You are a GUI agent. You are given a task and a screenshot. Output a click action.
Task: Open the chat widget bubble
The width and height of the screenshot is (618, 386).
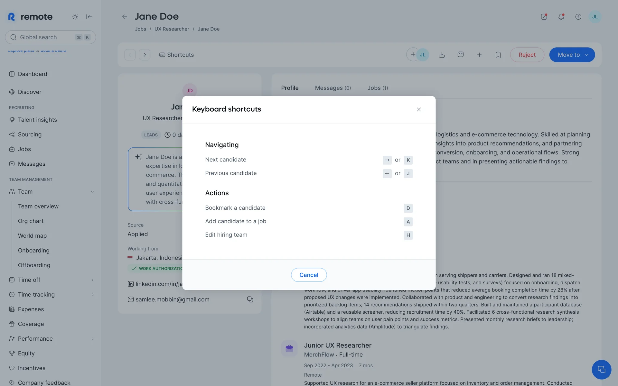601,370
